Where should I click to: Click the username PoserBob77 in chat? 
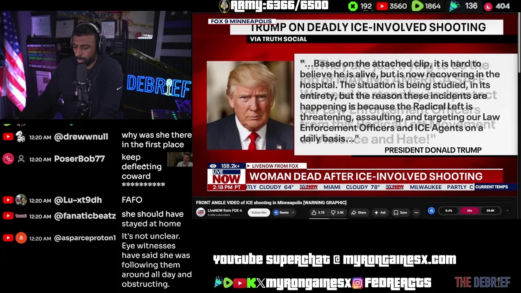pyautogui.click(x=79, y=159)
